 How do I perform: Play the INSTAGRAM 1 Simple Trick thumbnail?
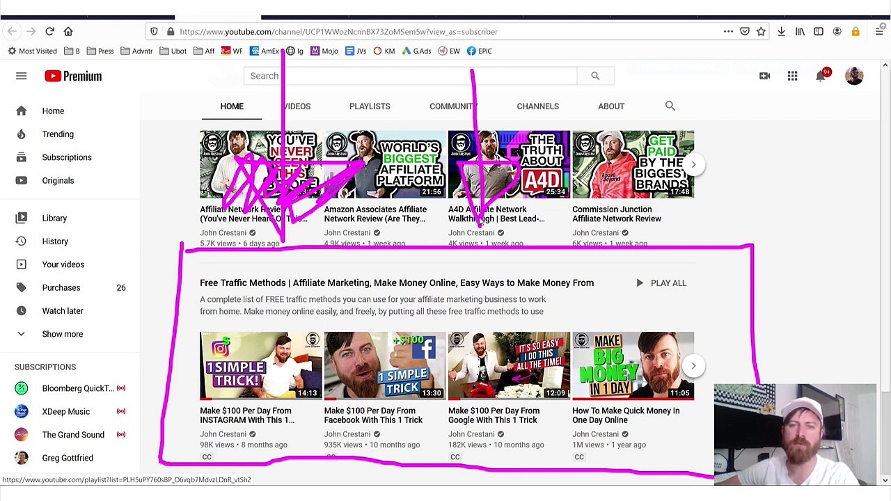point(260,365)
